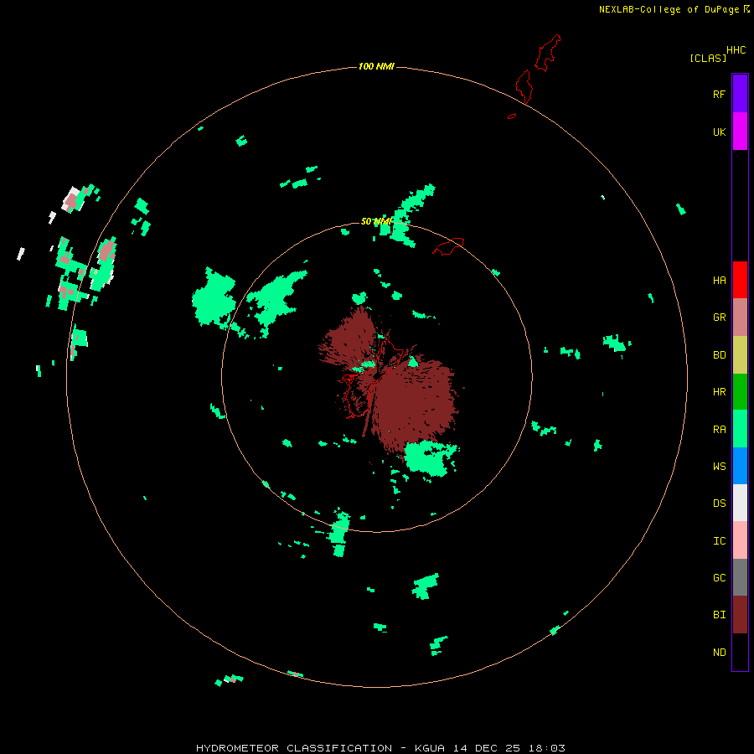This screenshot has width=754, height=754.
Task: Click the HA legend label
Action: click(719, 281)
